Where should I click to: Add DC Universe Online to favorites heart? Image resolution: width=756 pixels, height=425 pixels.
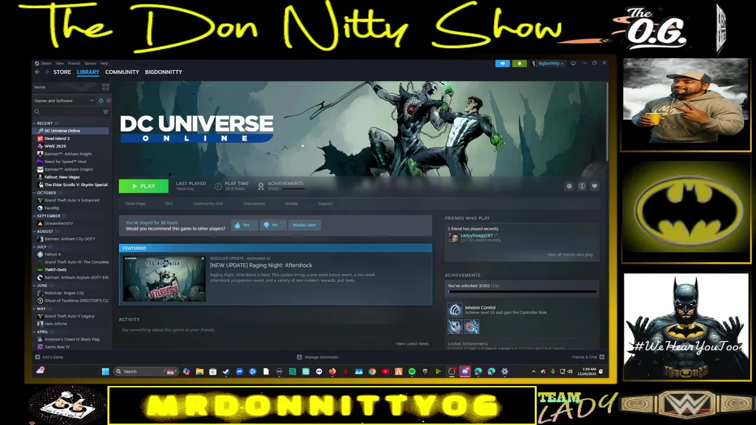coord(594,186)
